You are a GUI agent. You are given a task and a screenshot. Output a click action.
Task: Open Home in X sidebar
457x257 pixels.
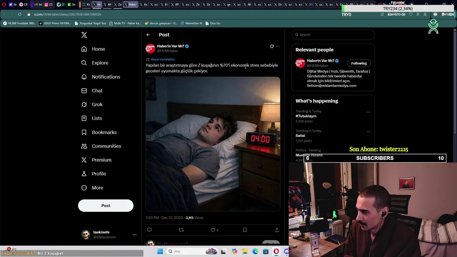(93, 49)
